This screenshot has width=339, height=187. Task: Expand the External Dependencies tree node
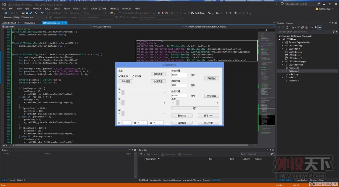pos(282,43)
